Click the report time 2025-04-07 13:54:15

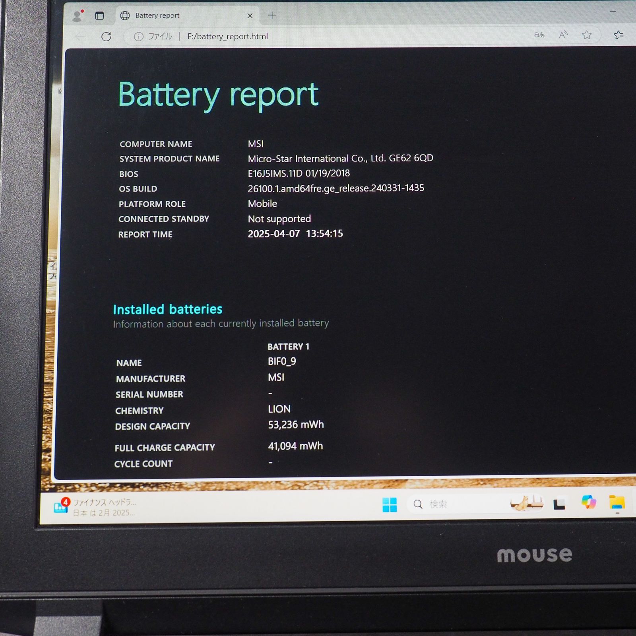point(295,234)
